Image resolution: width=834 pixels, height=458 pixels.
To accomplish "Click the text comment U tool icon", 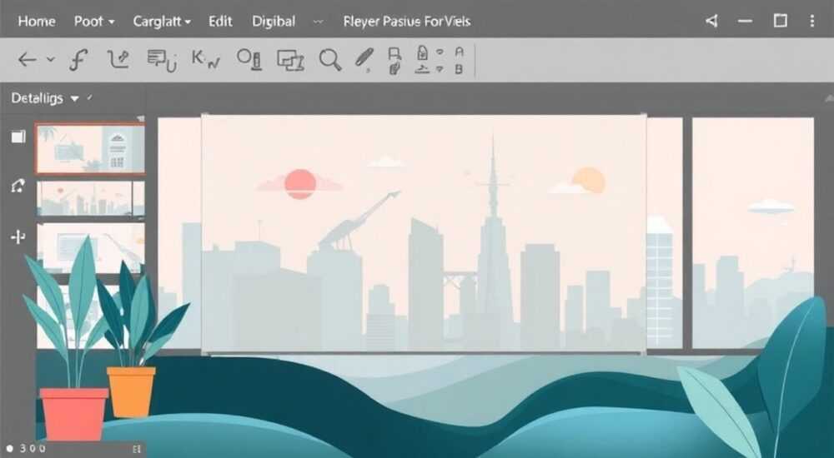I will tap(162, 60).
